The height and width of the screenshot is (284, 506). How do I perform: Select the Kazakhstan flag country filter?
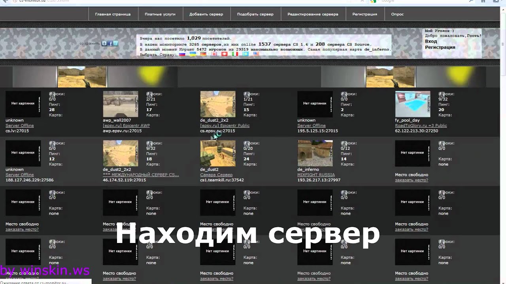[x=245, y=54]
